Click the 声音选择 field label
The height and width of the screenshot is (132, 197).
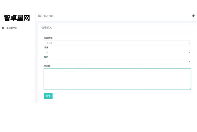tap(48, 38)
